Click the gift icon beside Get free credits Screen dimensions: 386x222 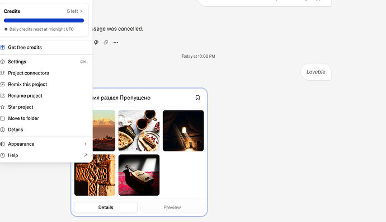pos(2,47)
